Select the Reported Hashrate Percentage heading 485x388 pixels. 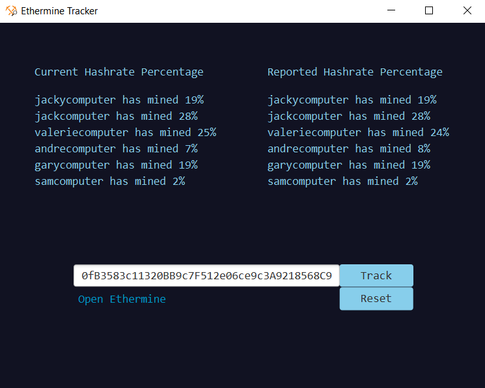pyautogui.click(x=355, y=72)
